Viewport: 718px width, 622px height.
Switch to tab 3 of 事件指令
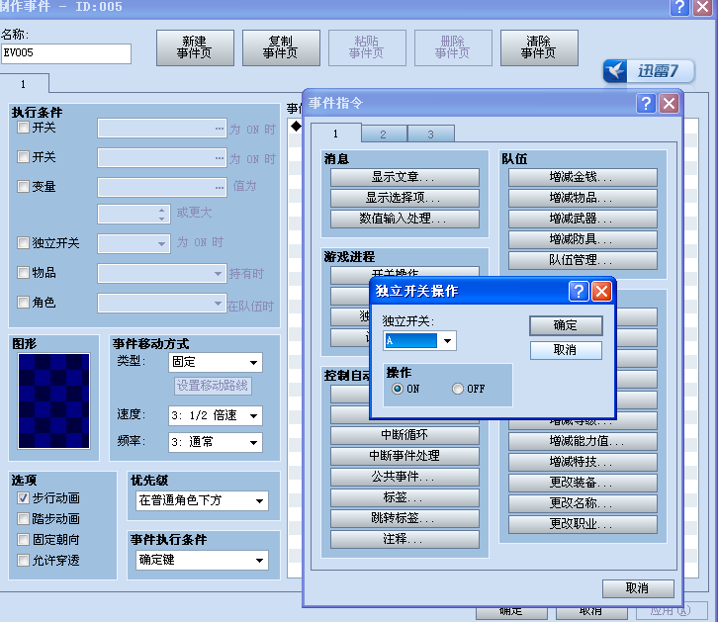click(x=431, y=134)
